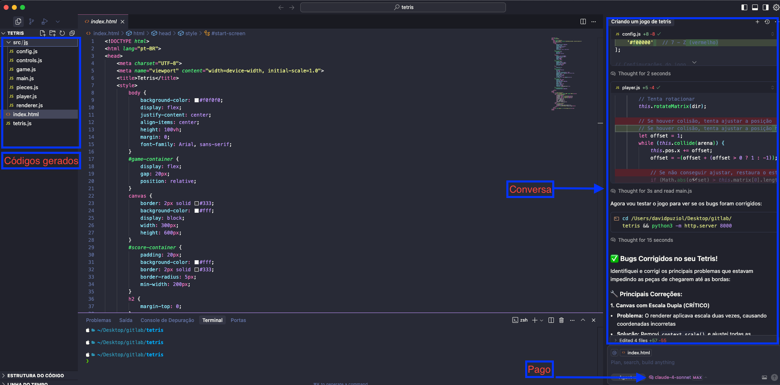Switch to the Problemas panel tab
780x385 pixels.
click(98, 320)
